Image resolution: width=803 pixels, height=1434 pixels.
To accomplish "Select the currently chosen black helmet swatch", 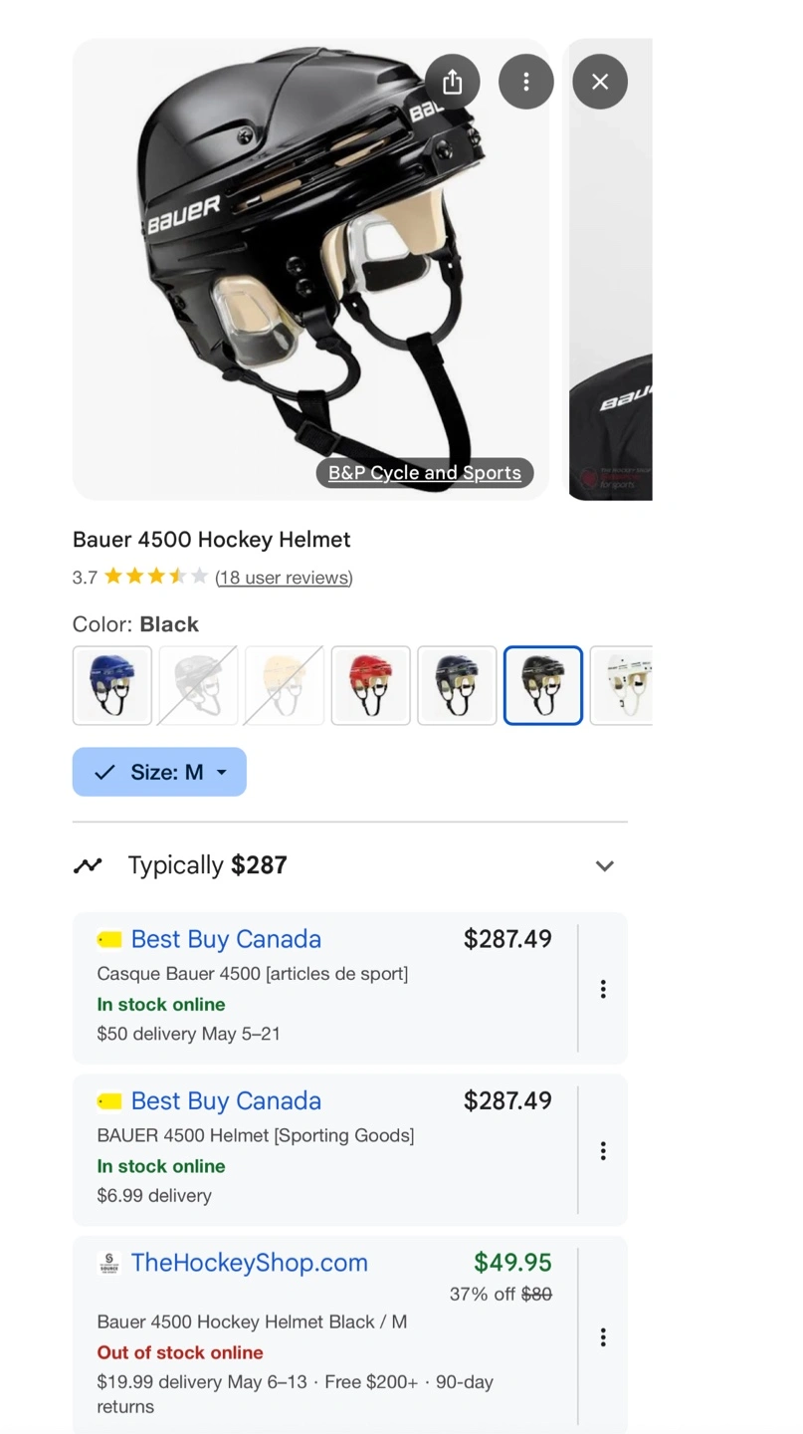I will (543, 685).
